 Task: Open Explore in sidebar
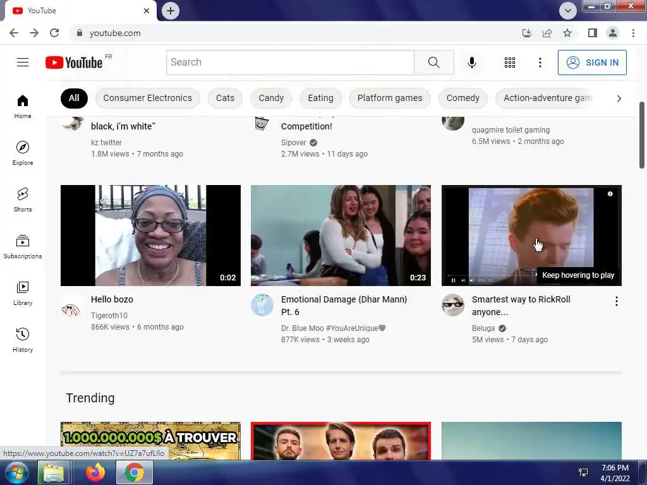click(x=23, y=153)
